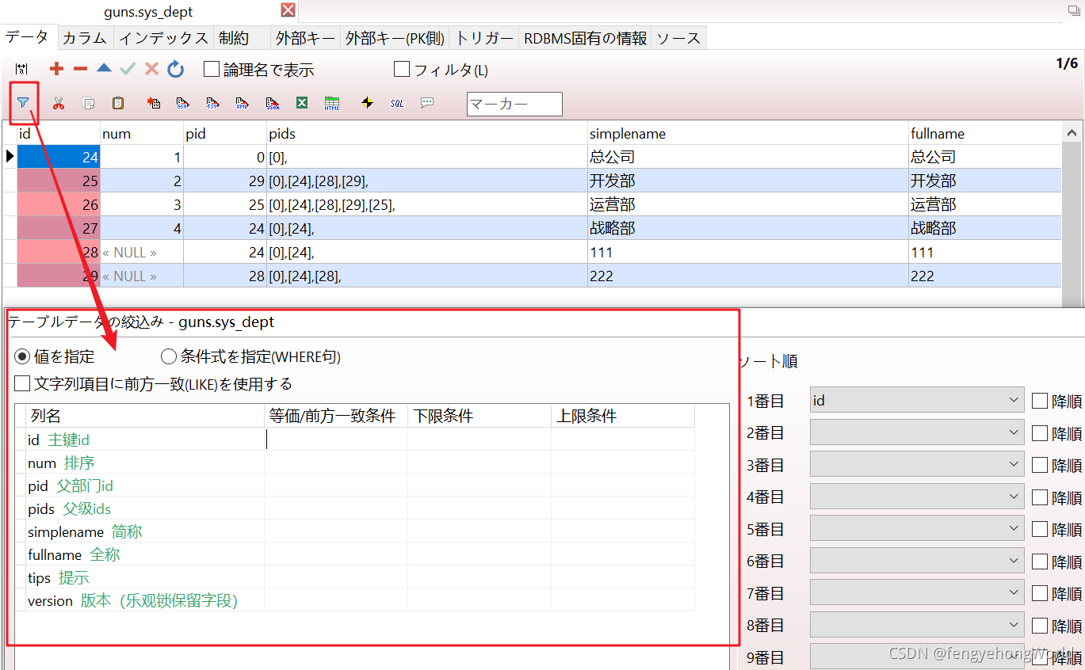The height and width of the screenshot is (670, 1085).
Task: Check 降順 for the 2番目 sort order
Action: coord(1040,433)
